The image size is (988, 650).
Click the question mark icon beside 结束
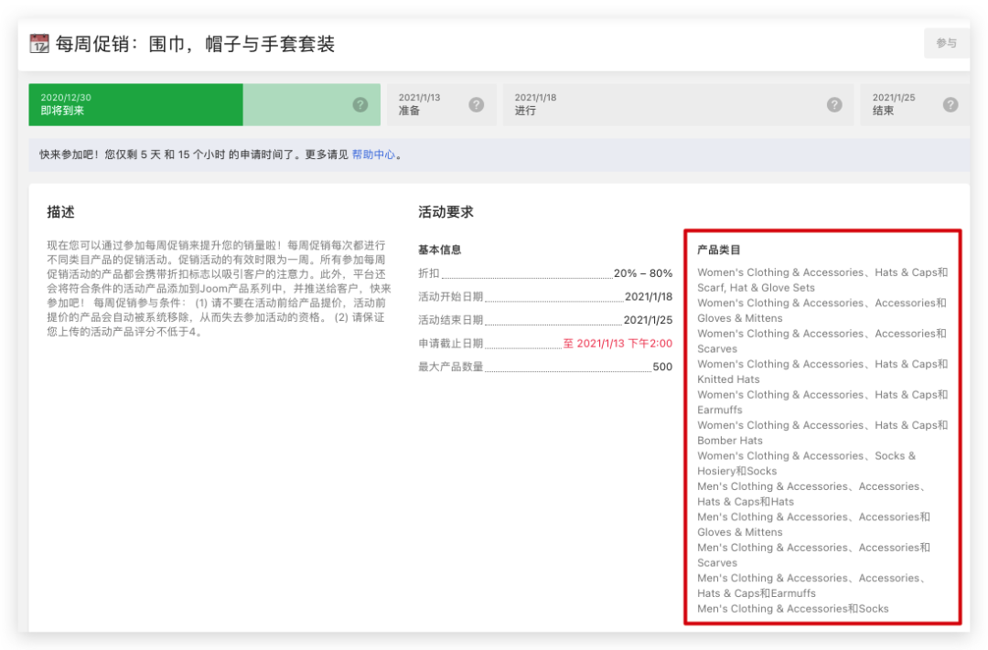950,104
